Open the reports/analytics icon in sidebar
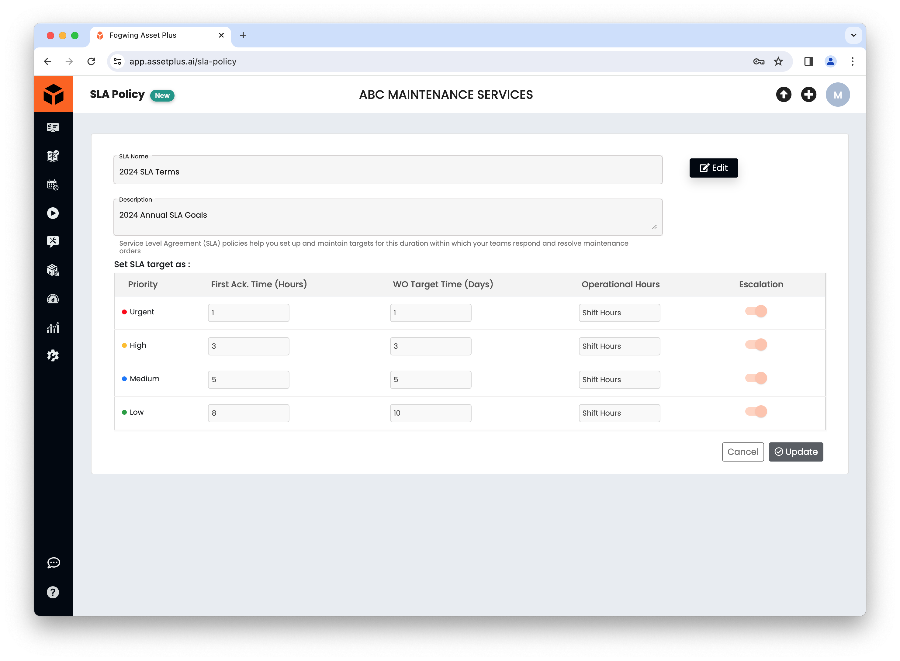900x661 pixels. tap(54, 327)
